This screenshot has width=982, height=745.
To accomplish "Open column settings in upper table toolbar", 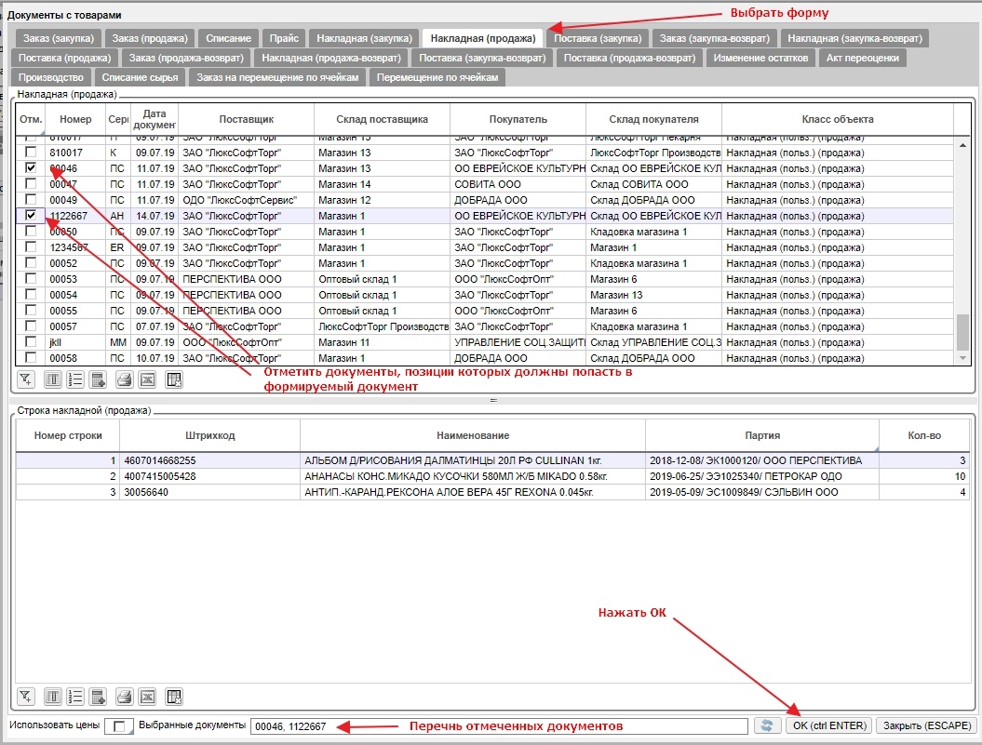I will coord(53,379).
